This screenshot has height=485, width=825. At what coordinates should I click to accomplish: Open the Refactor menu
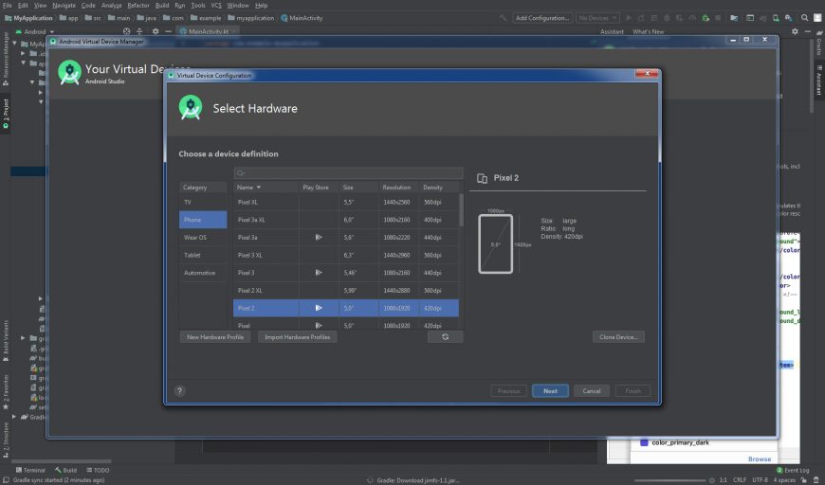tap(138, 5)
